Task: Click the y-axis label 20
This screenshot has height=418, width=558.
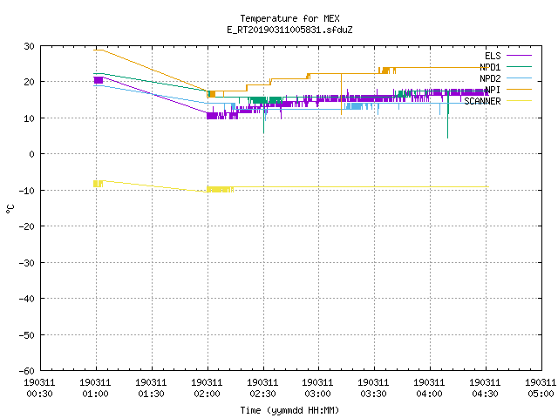Action: point(29,82)
